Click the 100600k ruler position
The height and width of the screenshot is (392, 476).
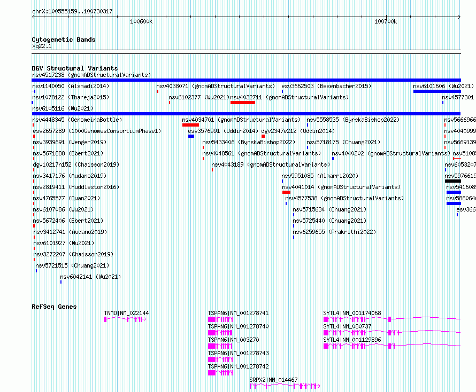coord(141,21)
